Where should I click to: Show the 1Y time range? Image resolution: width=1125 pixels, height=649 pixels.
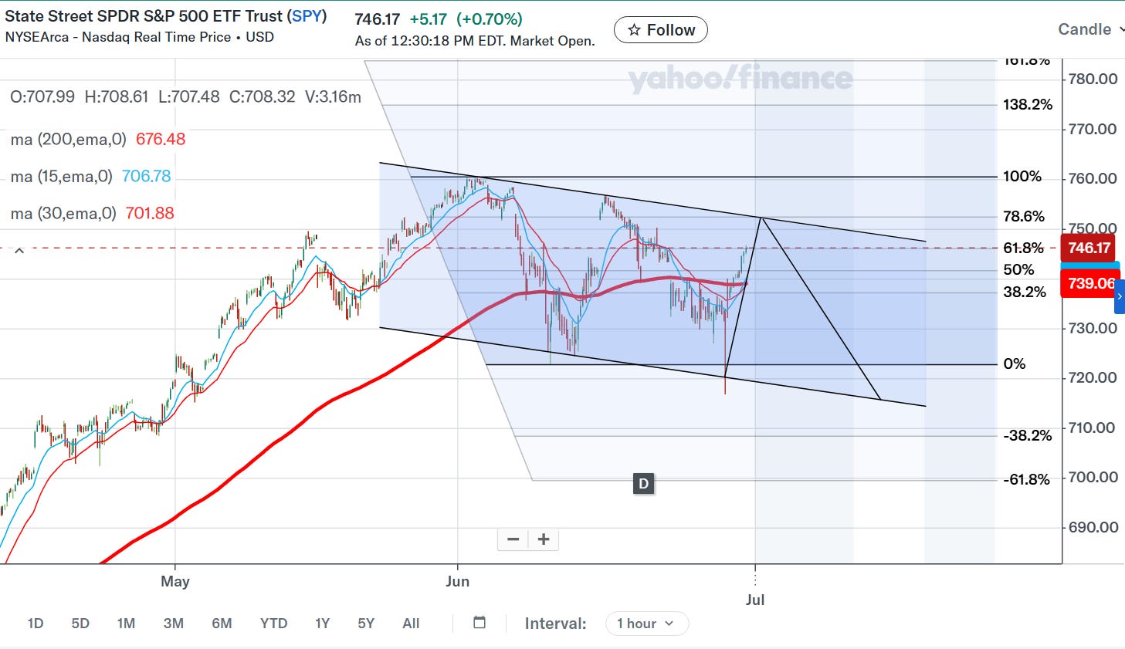(x=323, y=624)
